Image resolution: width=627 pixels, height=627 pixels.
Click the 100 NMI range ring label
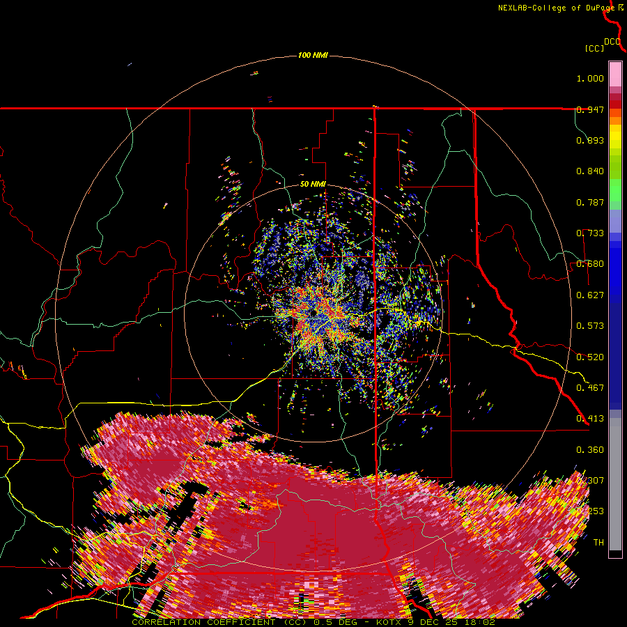tap(313, 55)
